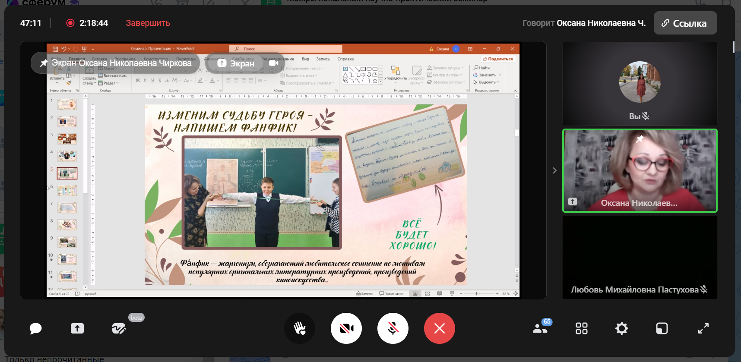Open Quick Access toolbar customize dropdown

[x=93, y=49]
